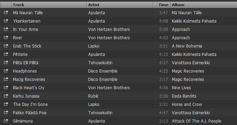Select track Macig Recoveries
This screenshot has height=125, width=237.
[29, 80]
